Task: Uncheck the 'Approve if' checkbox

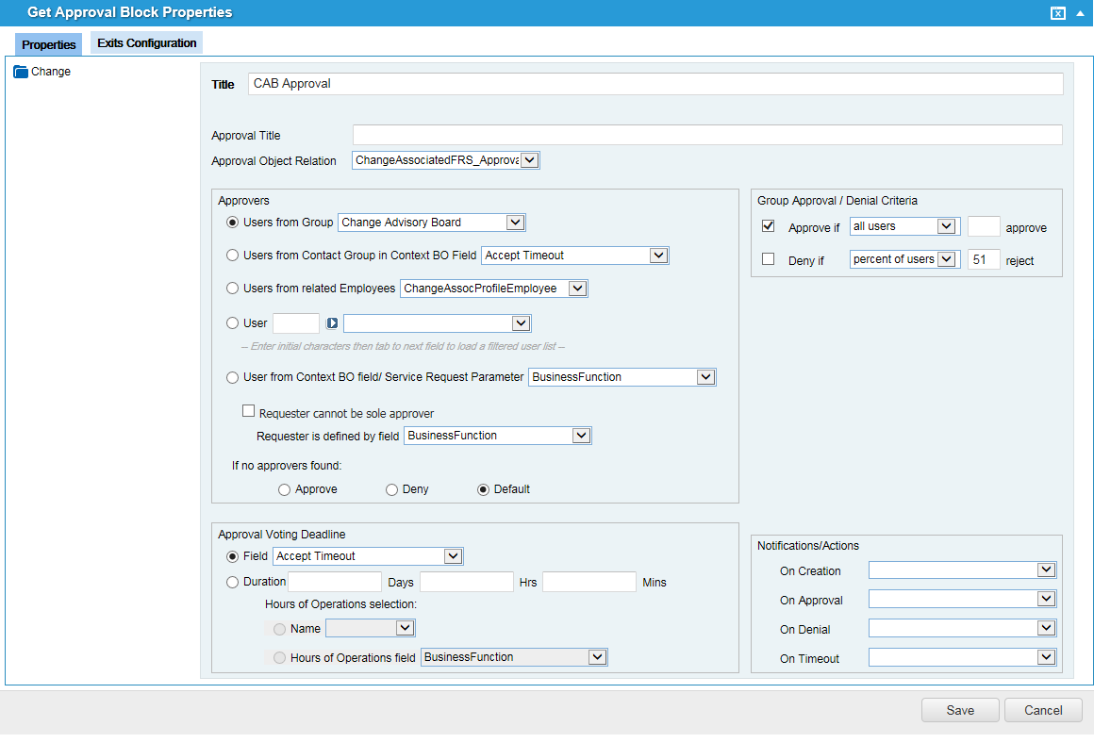Action: tap(768, 226)
